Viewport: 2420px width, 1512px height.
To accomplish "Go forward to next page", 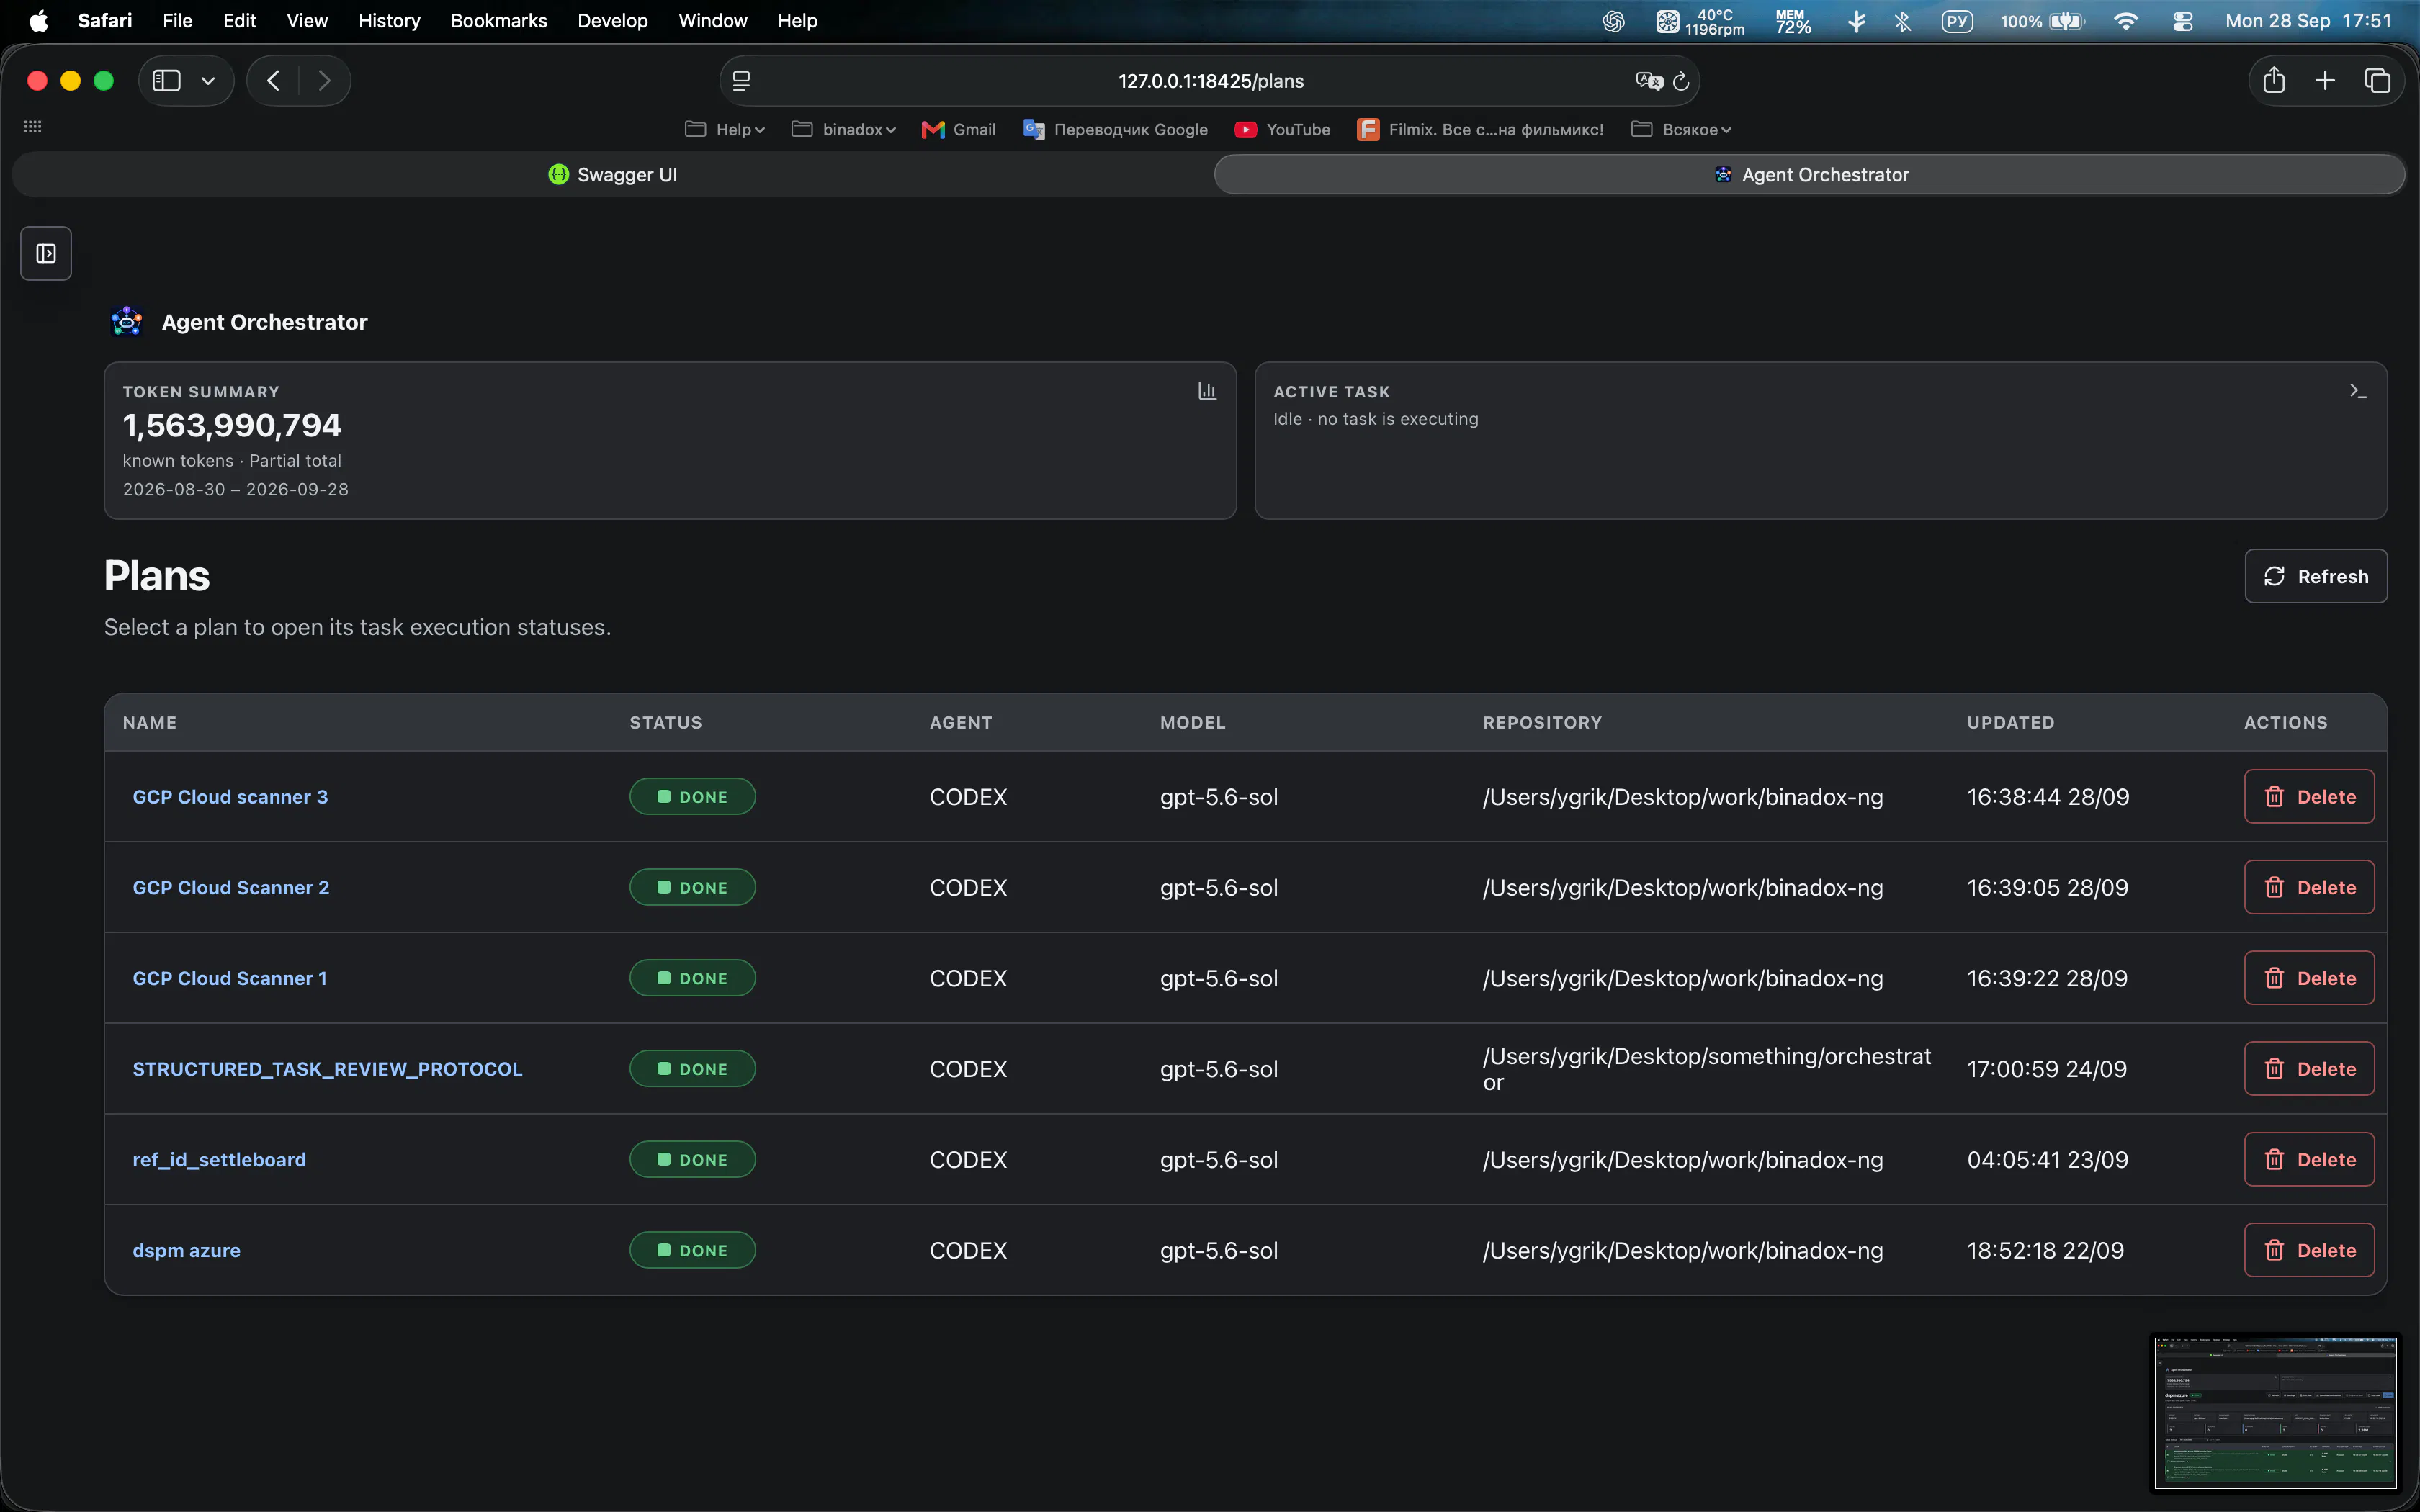I will tap(323, 80).
